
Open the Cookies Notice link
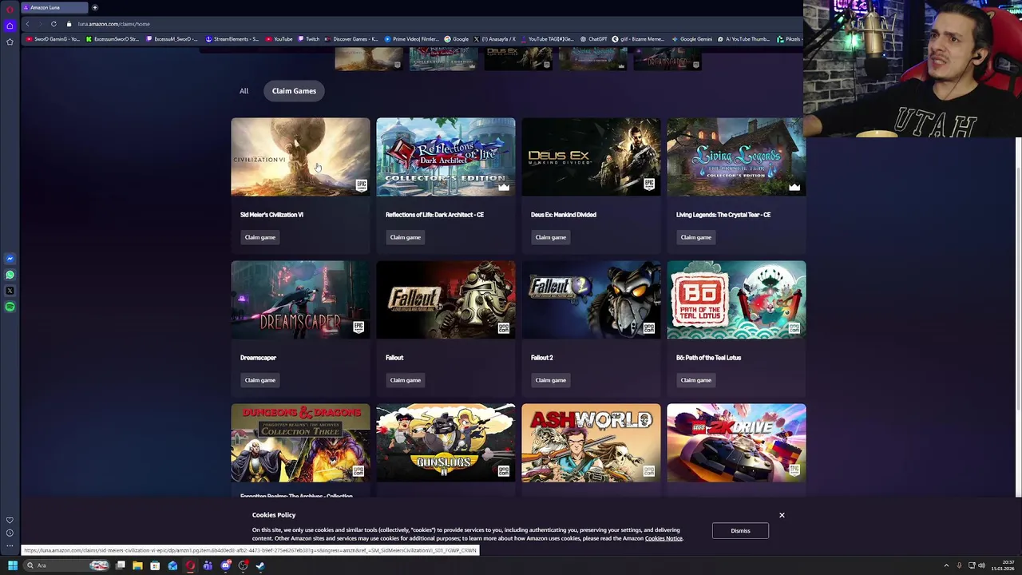[x=664, y=538]
